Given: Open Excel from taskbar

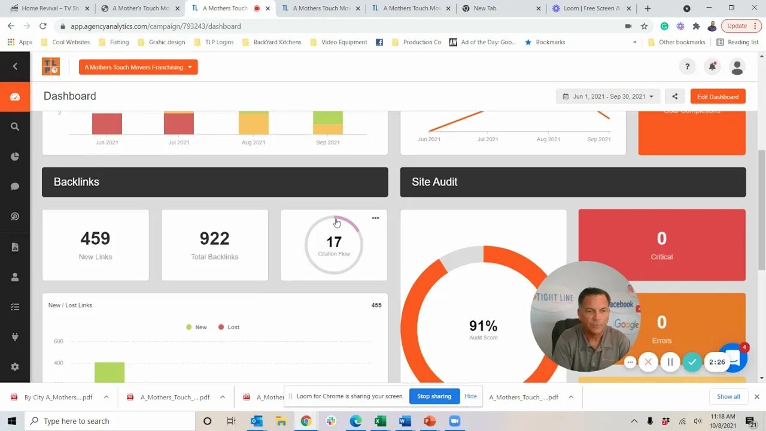Looking at the screenshot, I should (x=380, y=421).
